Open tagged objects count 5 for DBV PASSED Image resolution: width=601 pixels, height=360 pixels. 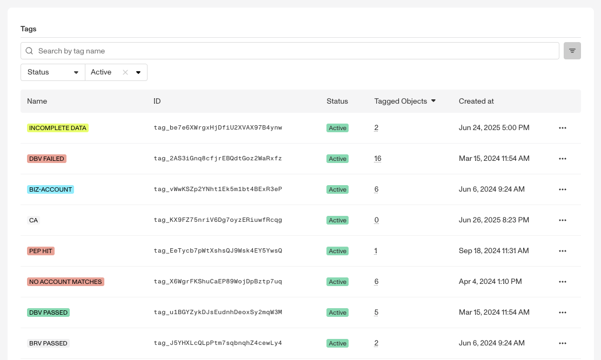click(376, 313)
